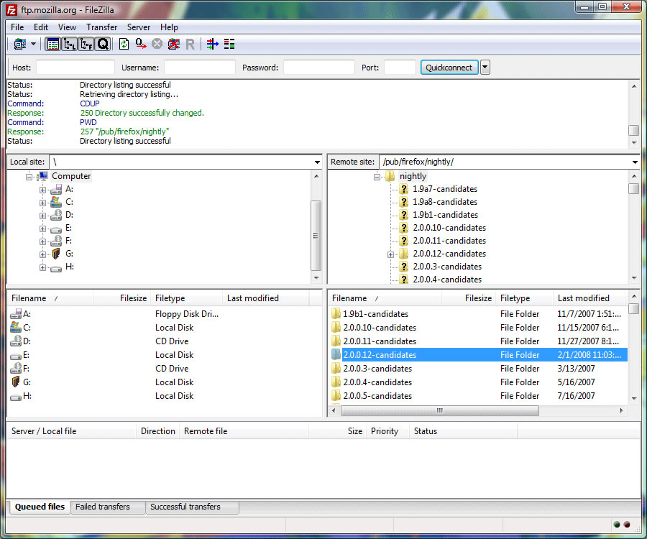Open the Transfer menu

coord(101,27)
